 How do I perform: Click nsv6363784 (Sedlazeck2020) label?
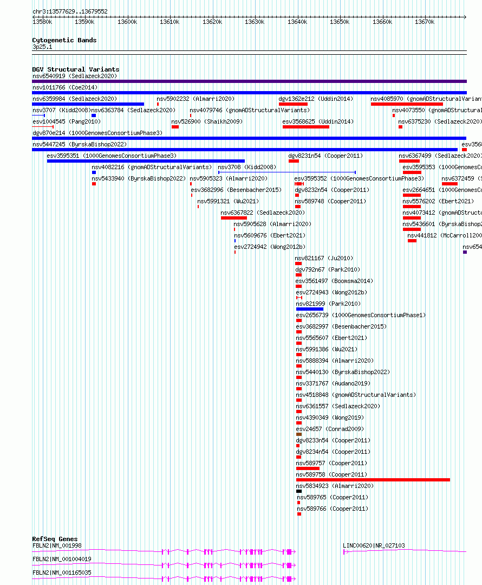[133, 110]
